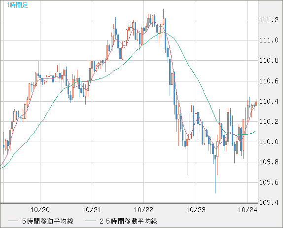Select the 111.0 price axis label
283x228 pixels.
(269, 40)
